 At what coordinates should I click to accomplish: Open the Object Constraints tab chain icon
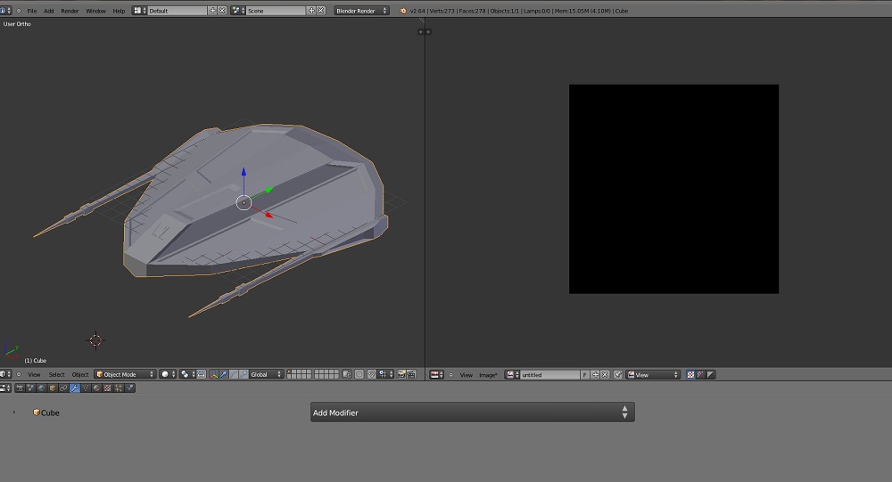point(63,388)
